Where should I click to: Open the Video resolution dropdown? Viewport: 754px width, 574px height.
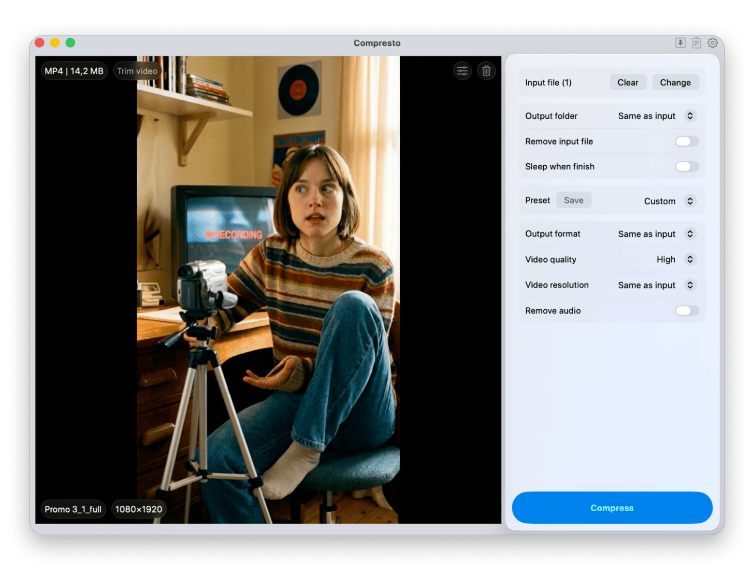click(x=656, y=285)
